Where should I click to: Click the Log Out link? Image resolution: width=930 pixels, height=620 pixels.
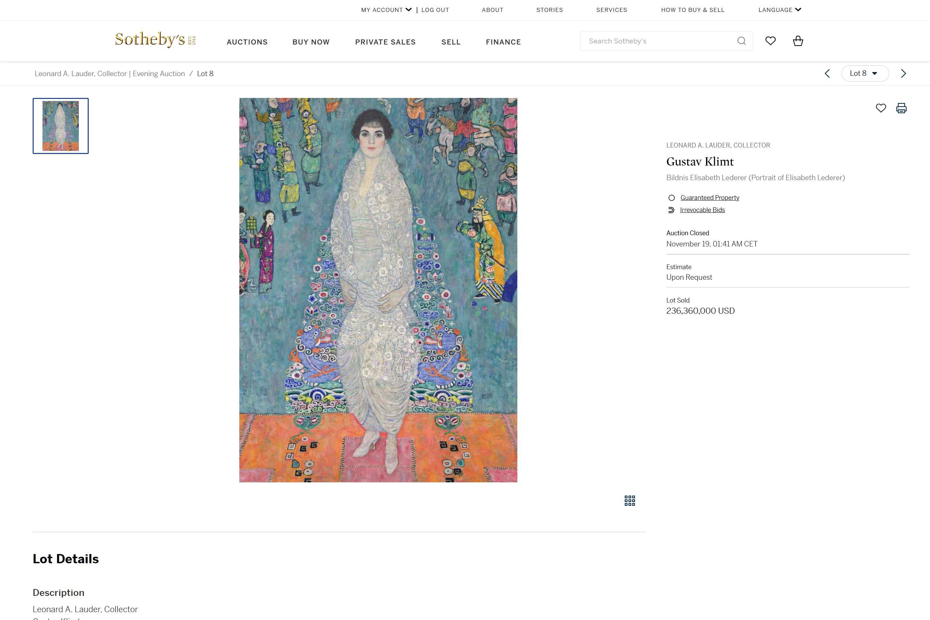[x=435, y=10]
